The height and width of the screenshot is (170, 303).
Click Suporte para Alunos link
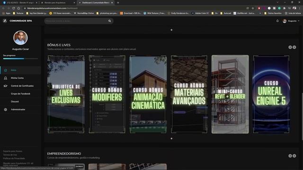coord(13,151)
